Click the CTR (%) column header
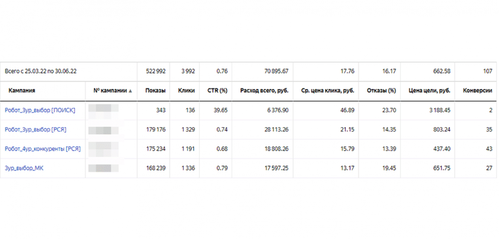Image resolution: width=499 pixels, height=239 pixels. [218, 91]
